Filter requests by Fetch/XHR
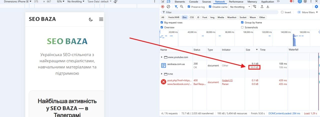 174,17
